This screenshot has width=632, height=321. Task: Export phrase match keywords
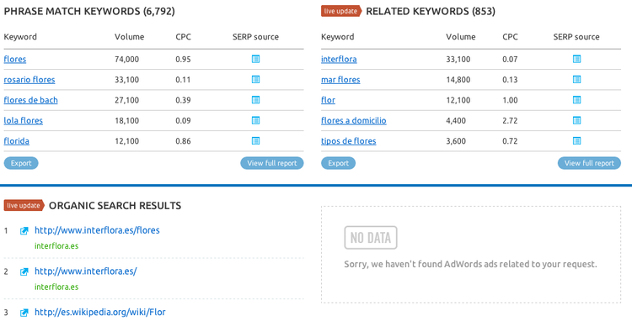tap(21, 163)
